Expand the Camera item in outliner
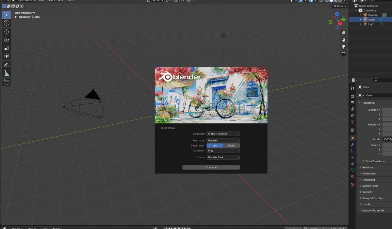The image size is (392, 229). coord(361,15)
